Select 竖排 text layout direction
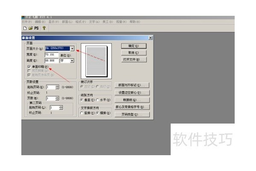256x171 pixels. pyautogui.click(x=82, y=113)
